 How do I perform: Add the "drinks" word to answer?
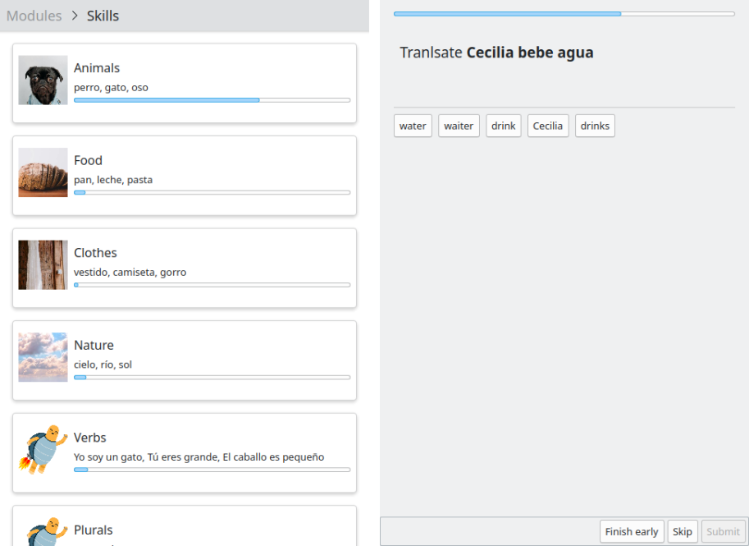click(x=595, y=126)
